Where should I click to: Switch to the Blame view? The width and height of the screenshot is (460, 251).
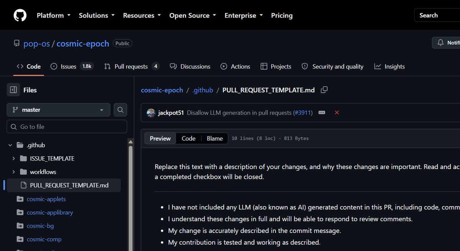click(x=215, y=138)
